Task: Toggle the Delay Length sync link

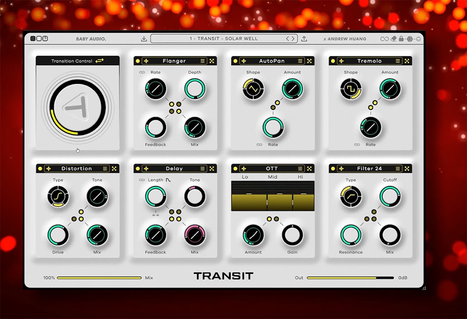Action: coord(142,180)
